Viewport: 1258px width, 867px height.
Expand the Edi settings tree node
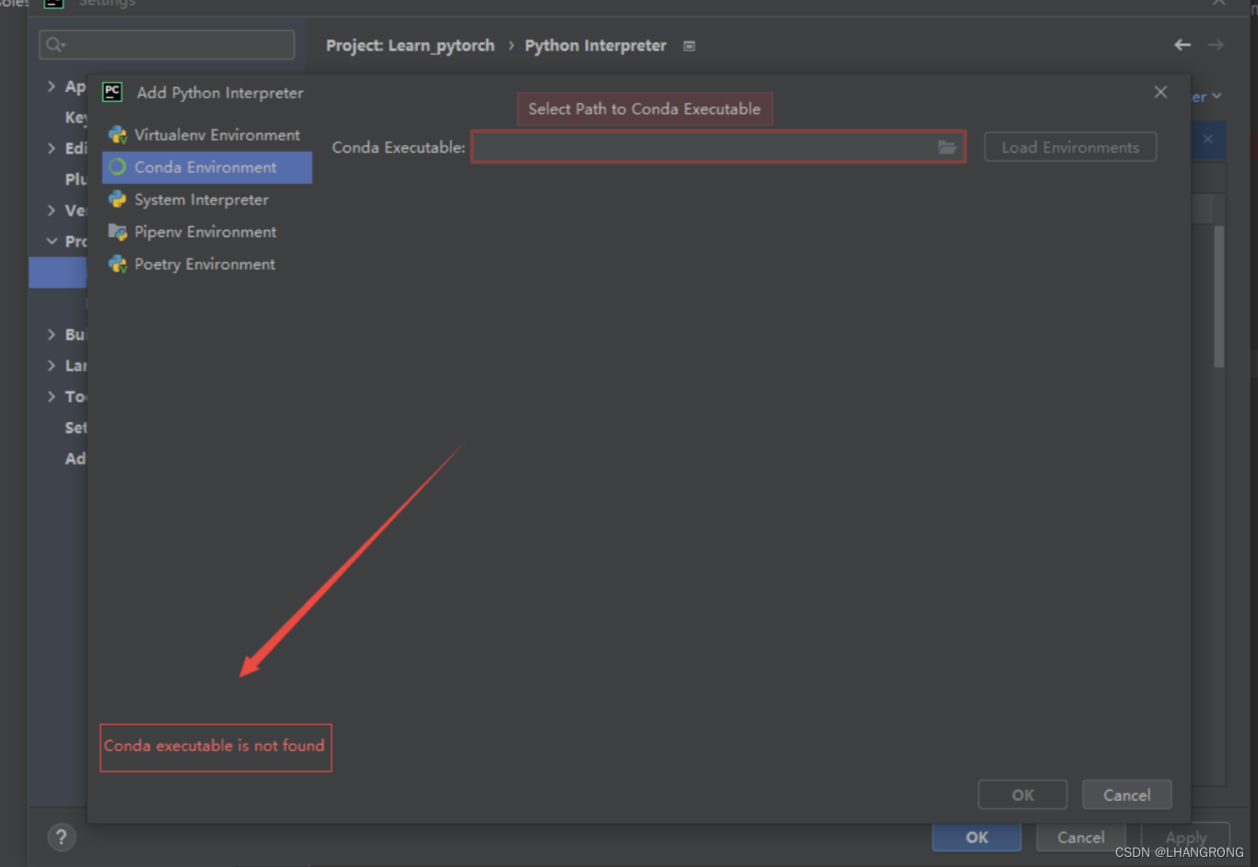click(52, 148)
